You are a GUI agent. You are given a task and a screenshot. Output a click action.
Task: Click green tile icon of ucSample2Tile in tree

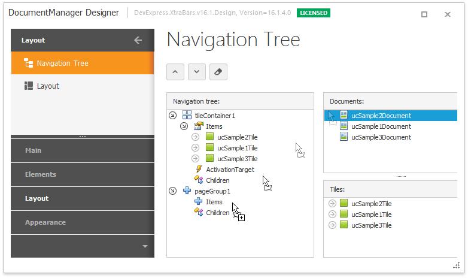click(x=210, y=137)
